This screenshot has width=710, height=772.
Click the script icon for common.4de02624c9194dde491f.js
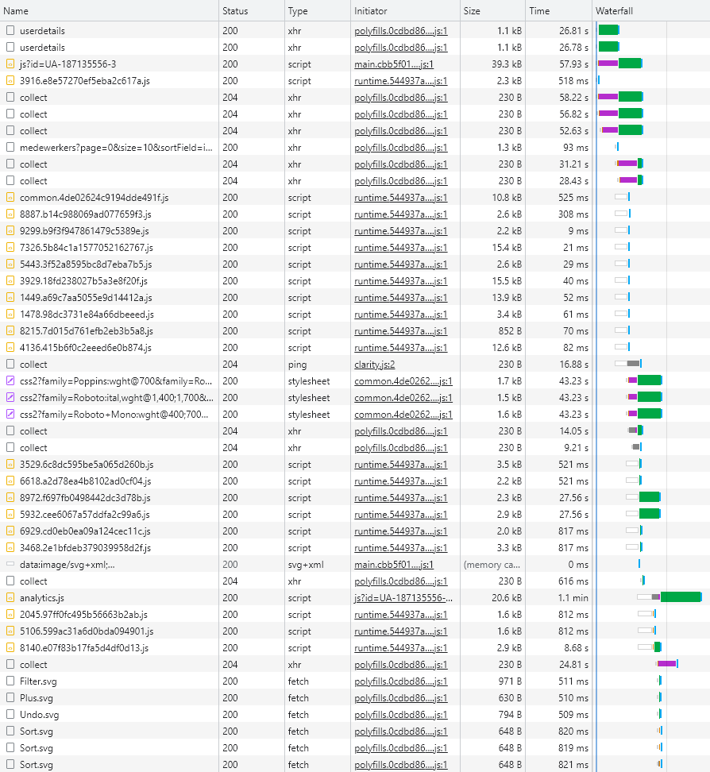point(10,198)
